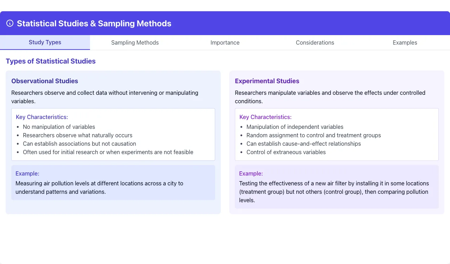Click 'Control of extraneous variables' bullet
This screenshot has width=450, height=264.
tap(286, 152)
